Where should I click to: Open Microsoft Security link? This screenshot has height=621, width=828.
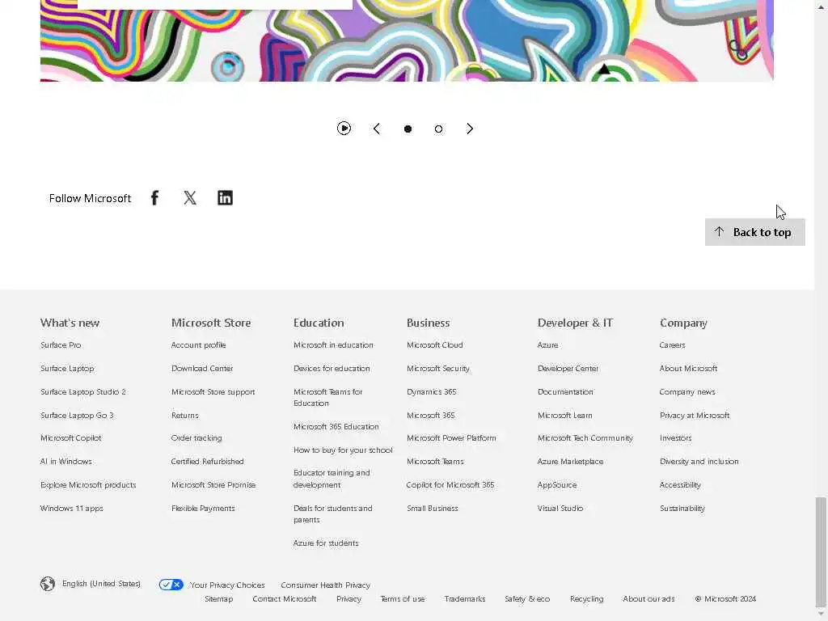tap(437, 368)
